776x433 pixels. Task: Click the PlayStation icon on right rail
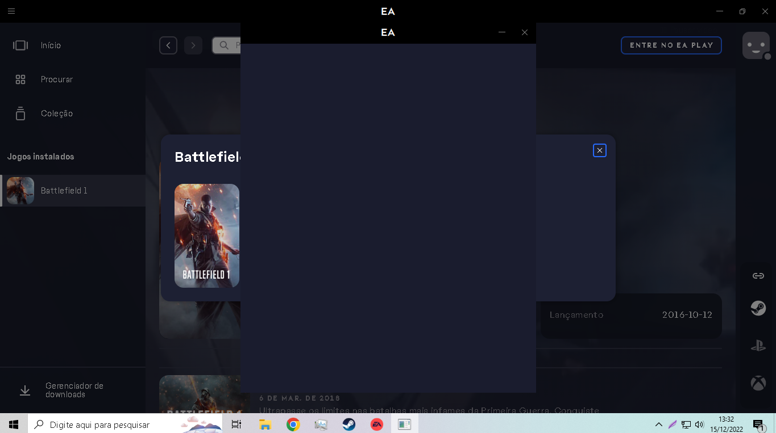pos(758,346)
